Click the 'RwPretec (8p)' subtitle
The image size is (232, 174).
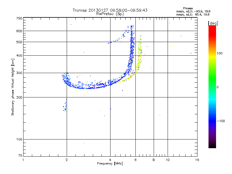[110, 14]
